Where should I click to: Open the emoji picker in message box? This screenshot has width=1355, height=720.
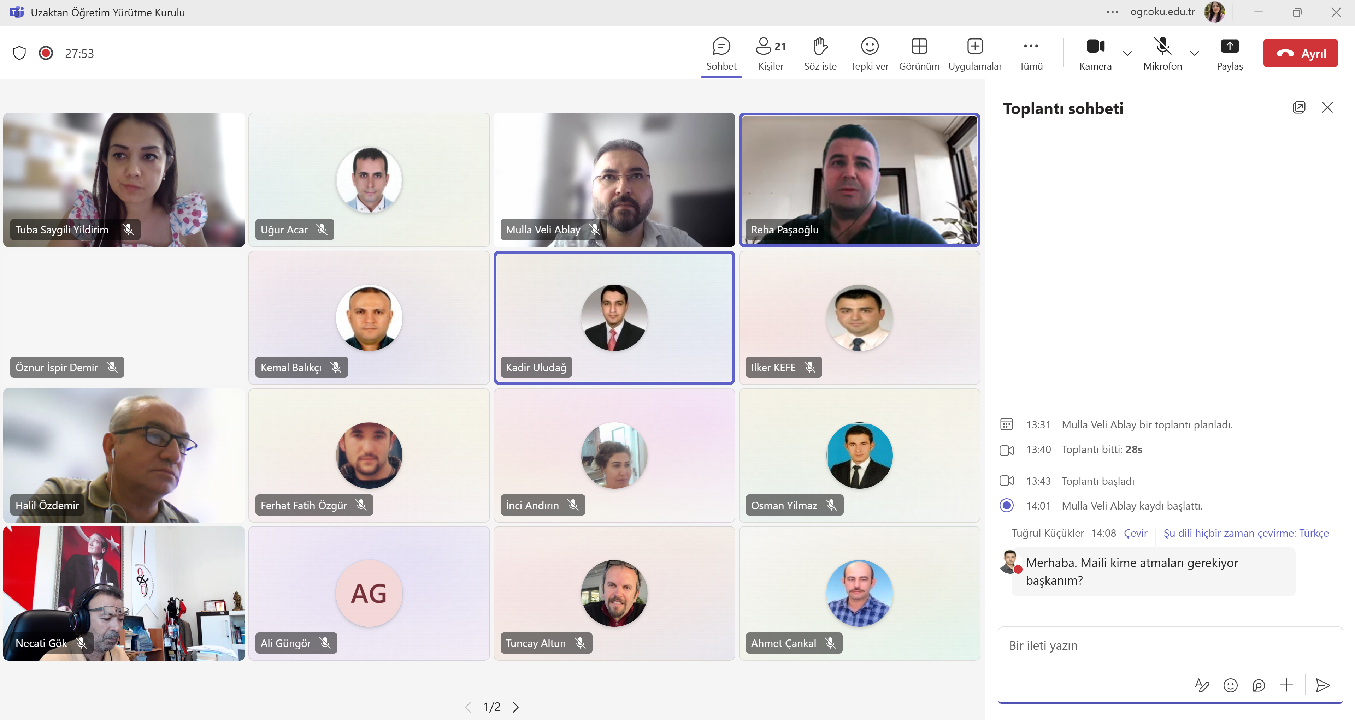[1230, 685]
